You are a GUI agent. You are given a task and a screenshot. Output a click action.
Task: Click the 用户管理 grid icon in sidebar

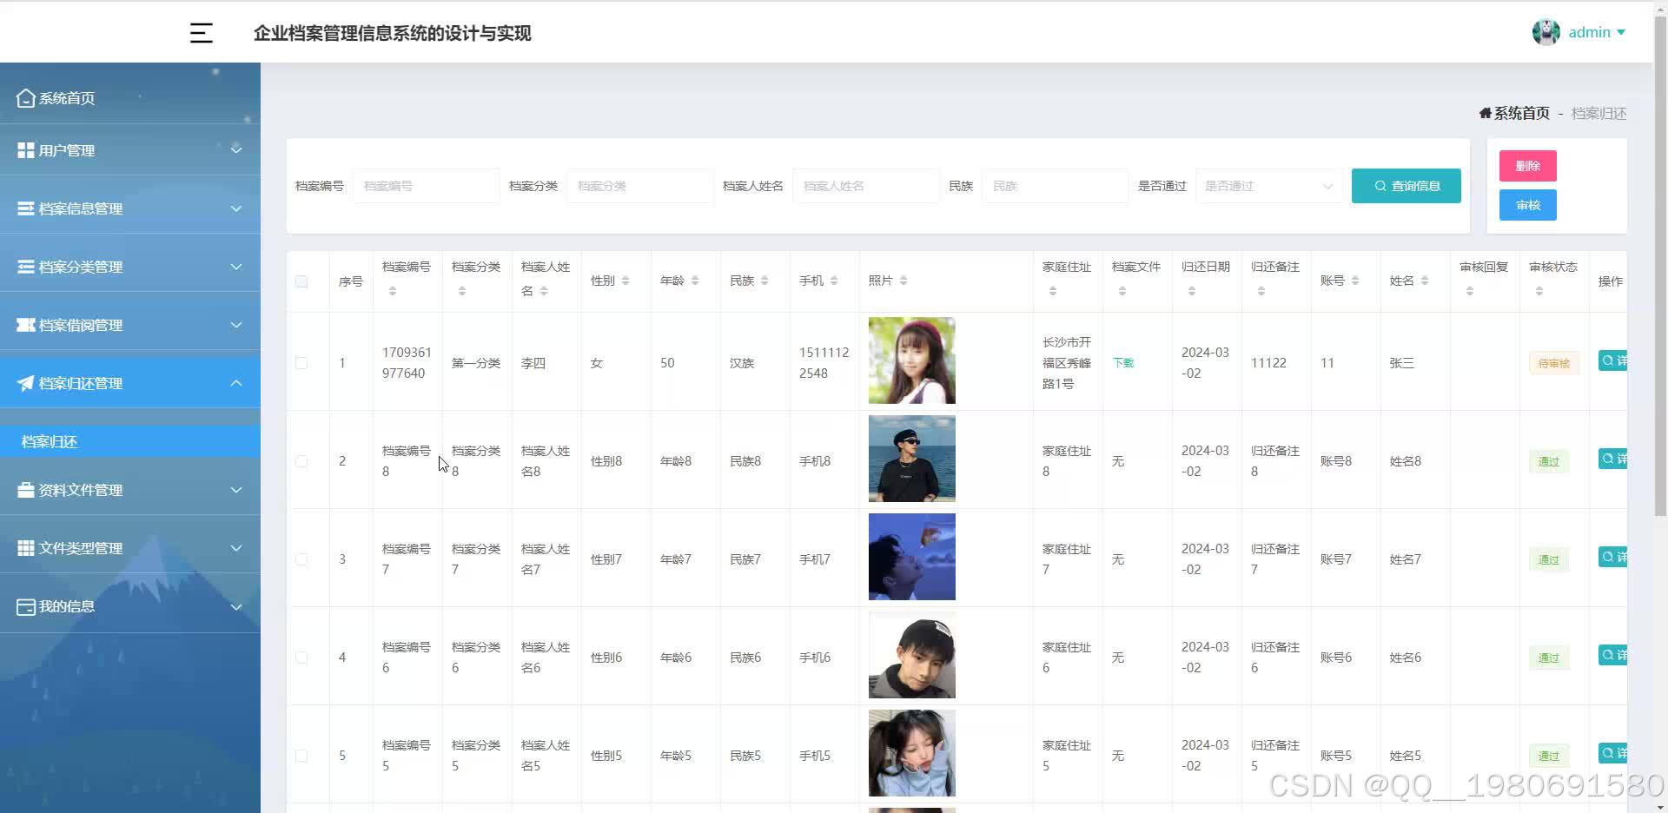pos(24,149)
